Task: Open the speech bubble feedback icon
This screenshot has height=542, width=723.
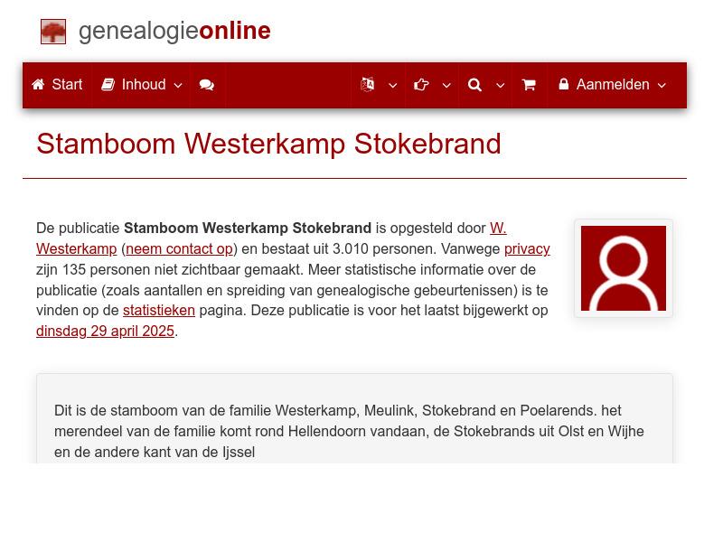Action: pos(207,85)
